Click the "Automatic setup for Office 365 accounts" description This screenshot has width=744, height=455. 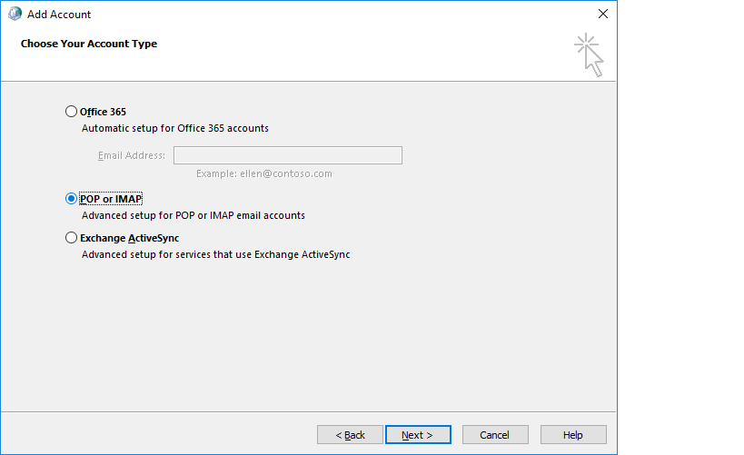[x=175, y=128]
